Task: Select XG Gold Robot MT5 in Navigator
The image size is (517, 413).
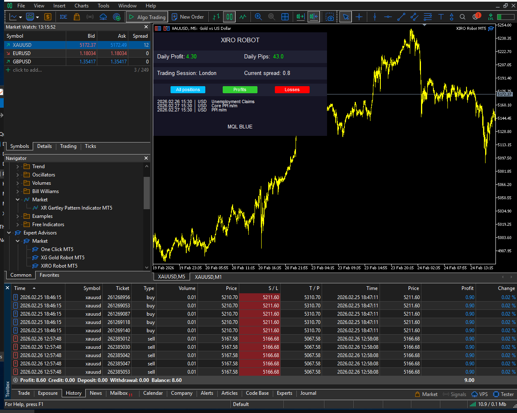Action: click(x=63, y=258)
